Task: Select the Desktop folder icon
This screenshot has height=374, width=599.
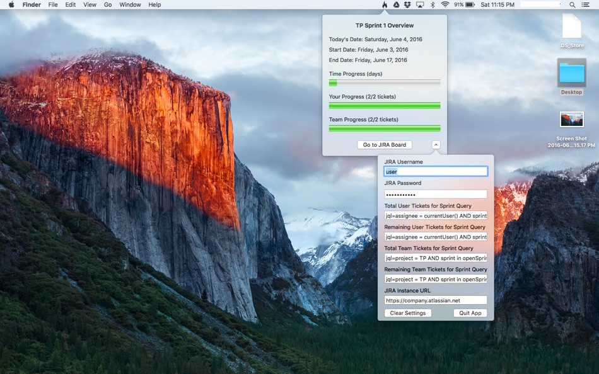Action: pos(571,72)
